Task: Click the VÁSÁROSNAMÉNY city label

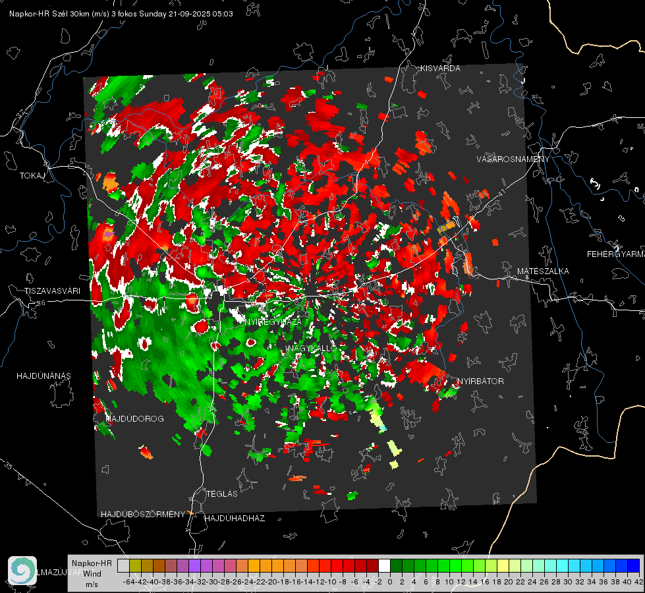Action: pos(513,159)
